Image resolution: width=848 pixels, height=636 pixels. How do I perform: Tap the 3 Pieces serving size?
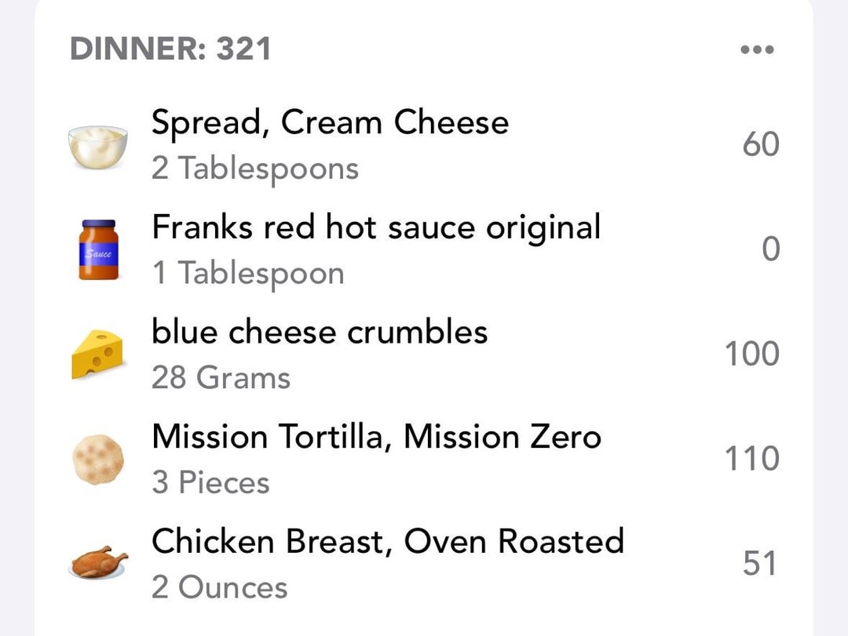[x=210, y=482]
